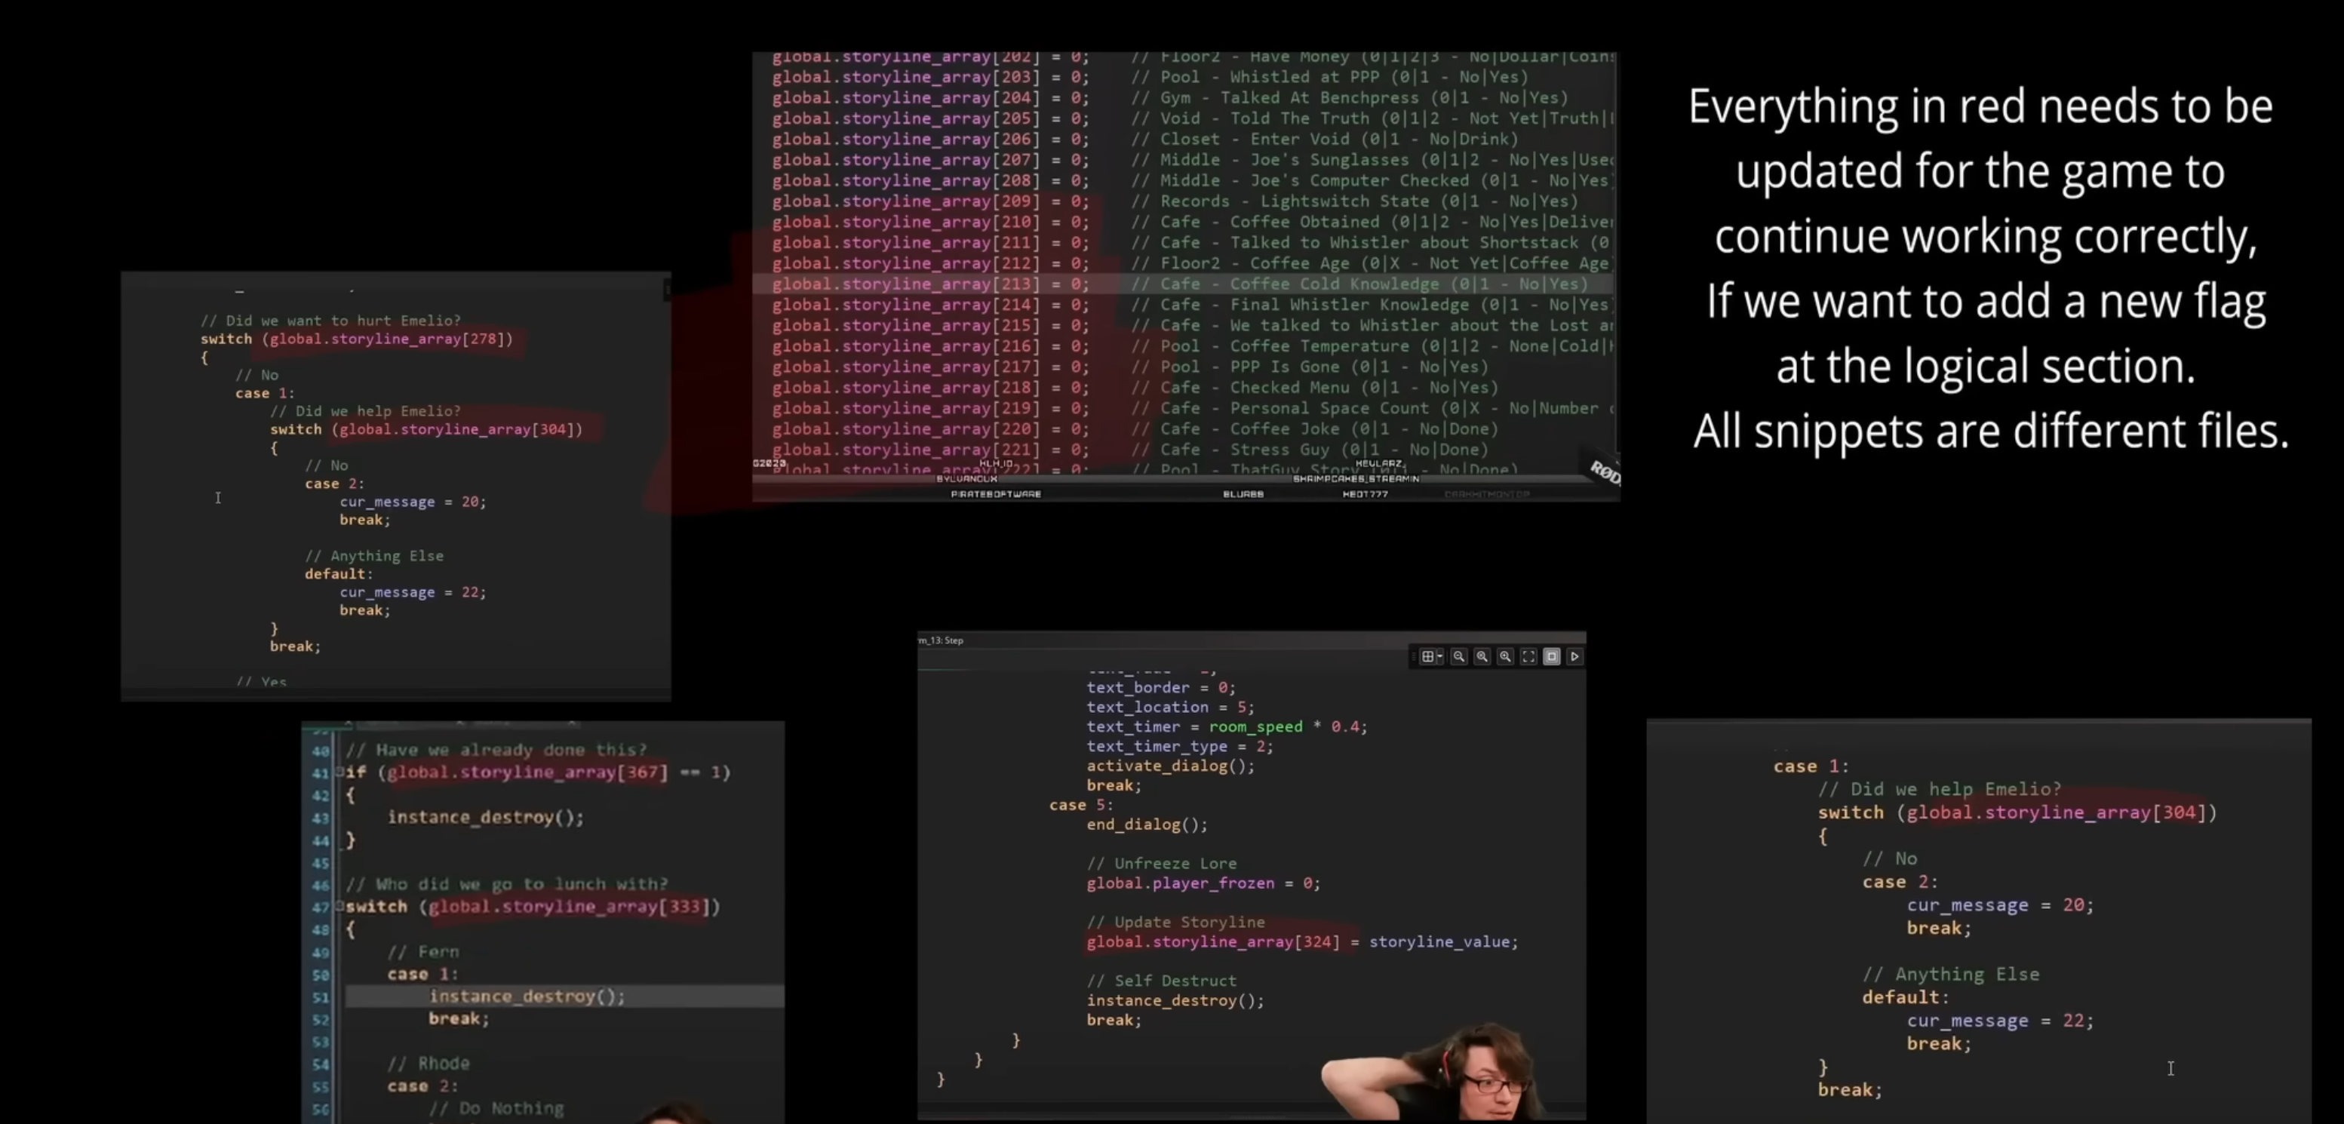Click comment '// Have we already done this?'
The width and height of the screenshot is (2344, 1124).
pyautogui.click(x=496, y=750)
